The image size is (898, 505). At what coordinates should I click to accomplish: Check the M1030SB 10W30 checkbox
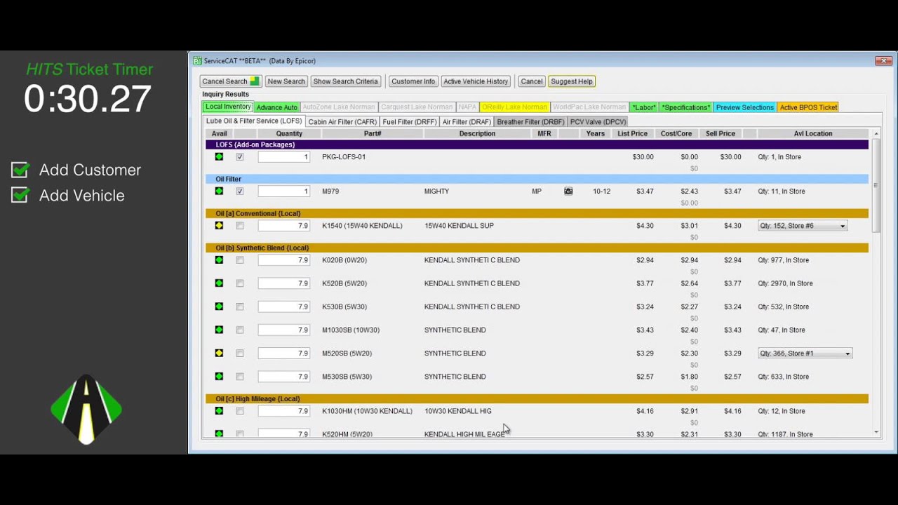tap(240, 330)
